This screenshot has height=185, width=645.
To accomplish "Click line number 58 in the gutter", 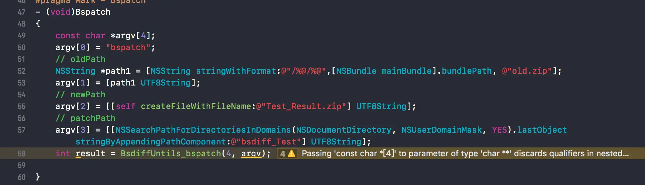I will (x=22, y=154).
